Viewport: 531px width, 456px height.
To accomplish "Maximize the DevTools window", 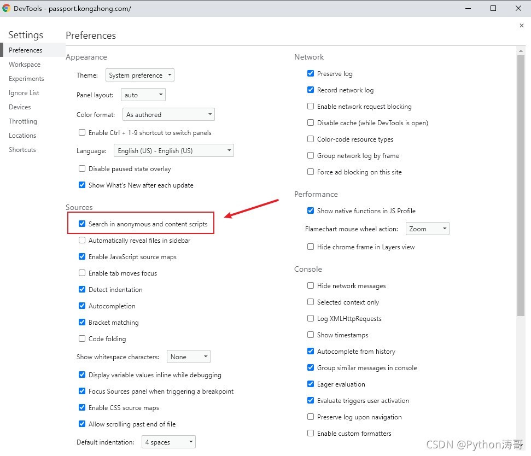I will coord(493,8).
